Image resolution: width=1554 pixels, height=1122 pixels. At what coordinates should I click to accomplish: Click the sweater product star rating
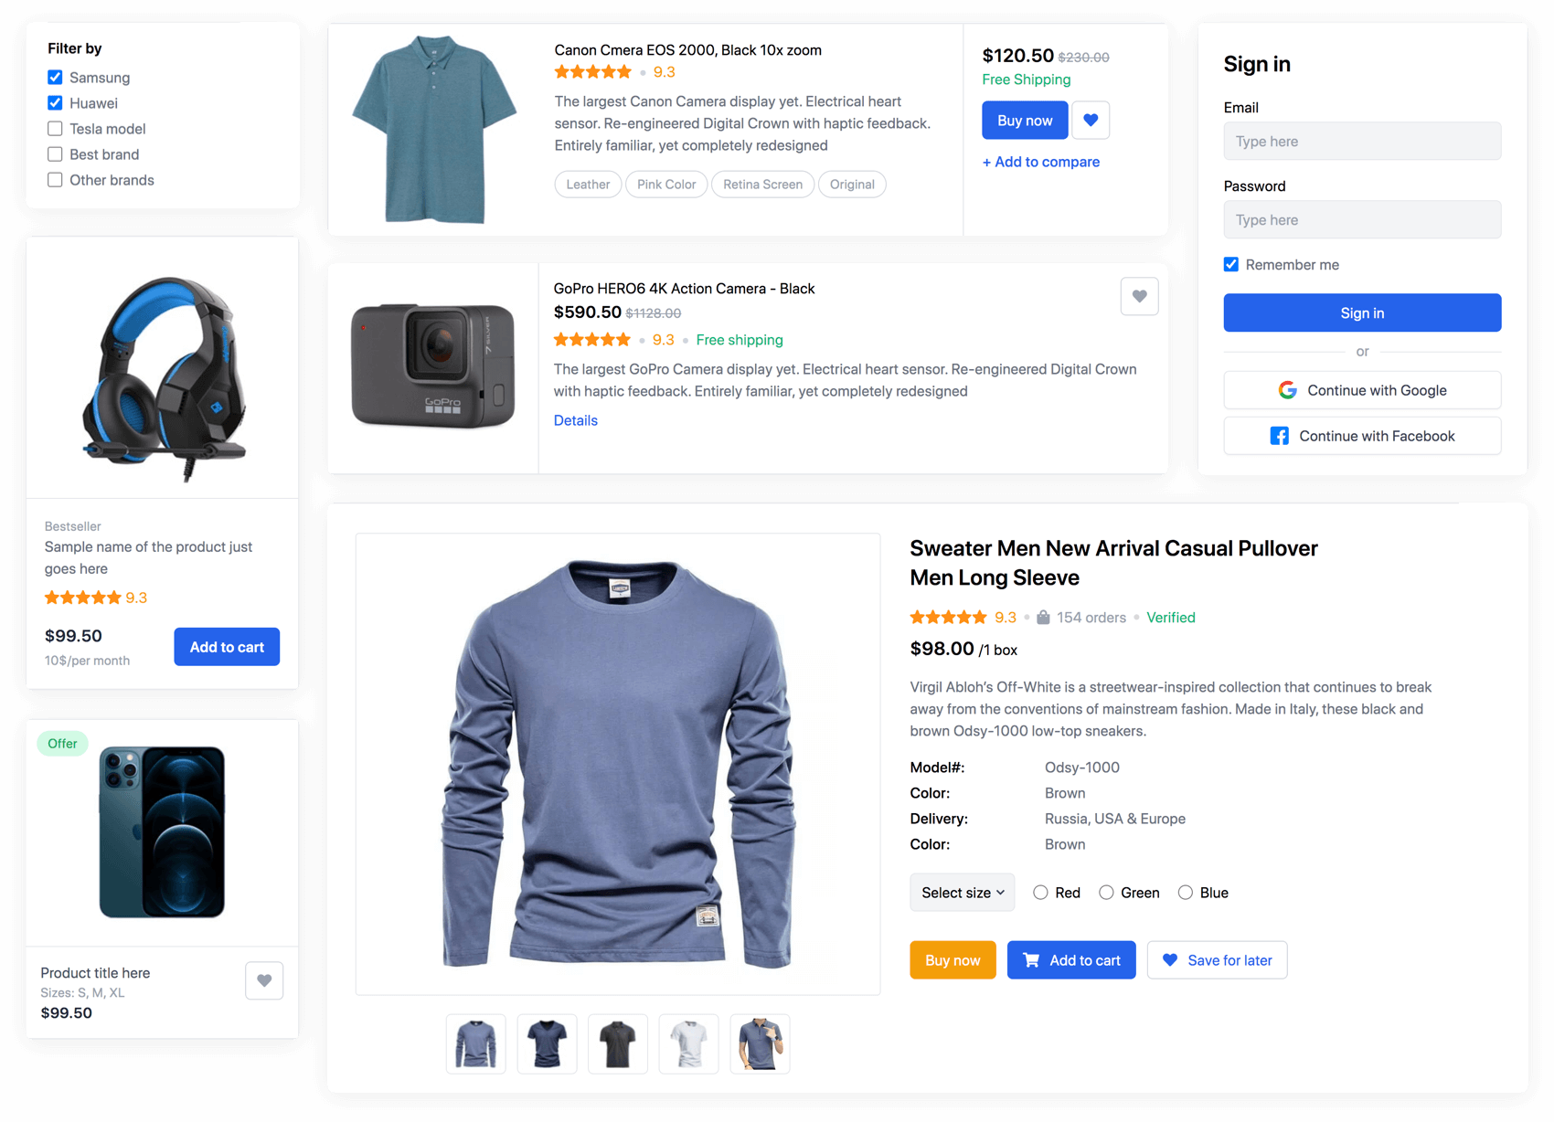pyautogui.click(x=948, y=618)
